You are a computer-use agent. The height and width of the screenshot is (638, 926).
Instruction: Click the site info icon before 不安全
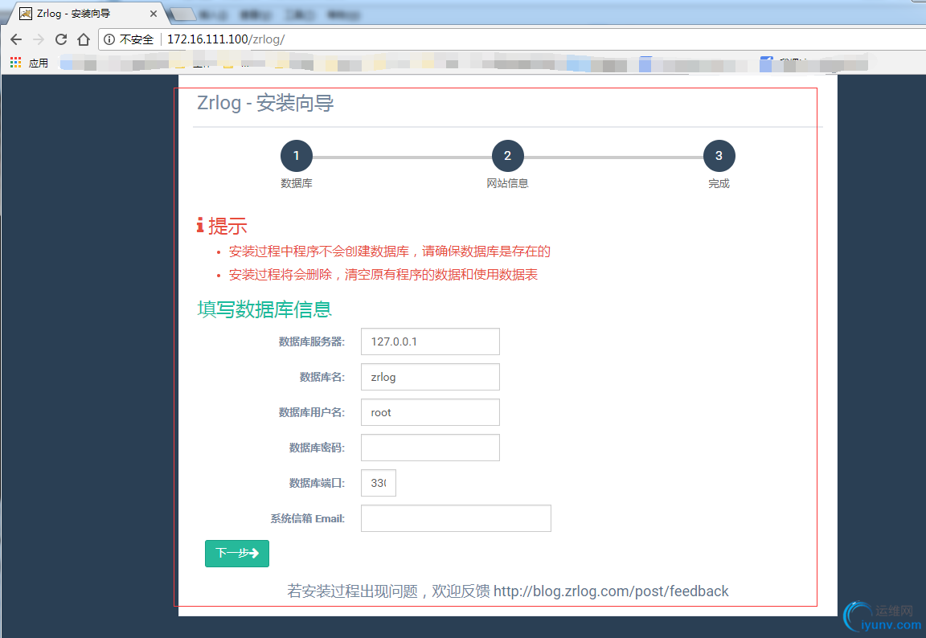tap(109, 39)
